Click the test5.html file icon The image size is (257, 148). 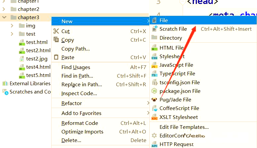point(22,75)
